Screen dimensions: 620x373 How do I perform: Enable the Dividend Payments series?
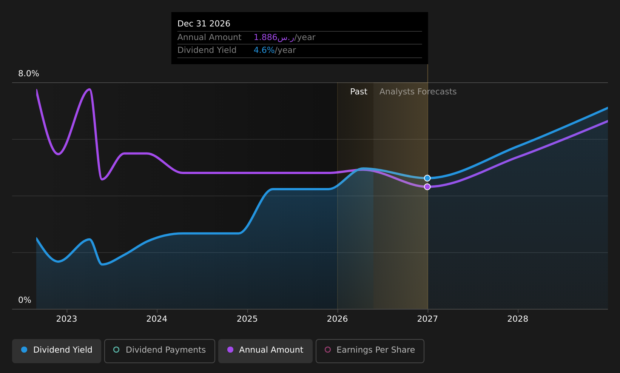(160, 351)
